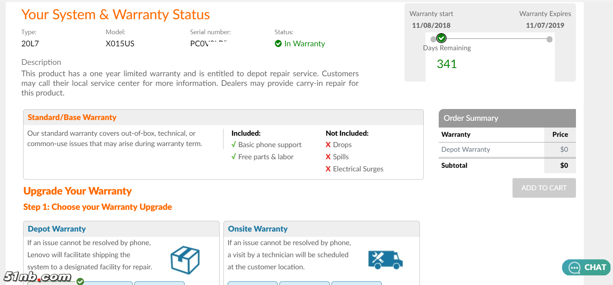Click the red X next to Spills

pos(328,157)
